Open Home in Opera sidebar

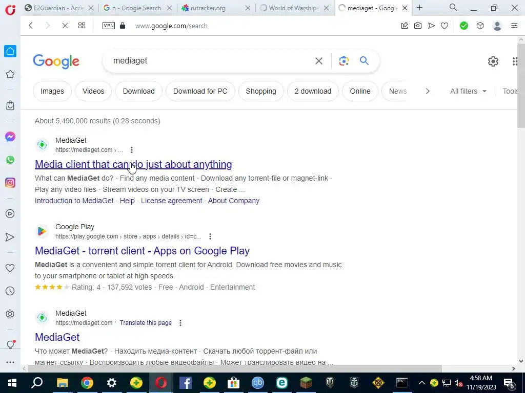[x=10, y=51]
